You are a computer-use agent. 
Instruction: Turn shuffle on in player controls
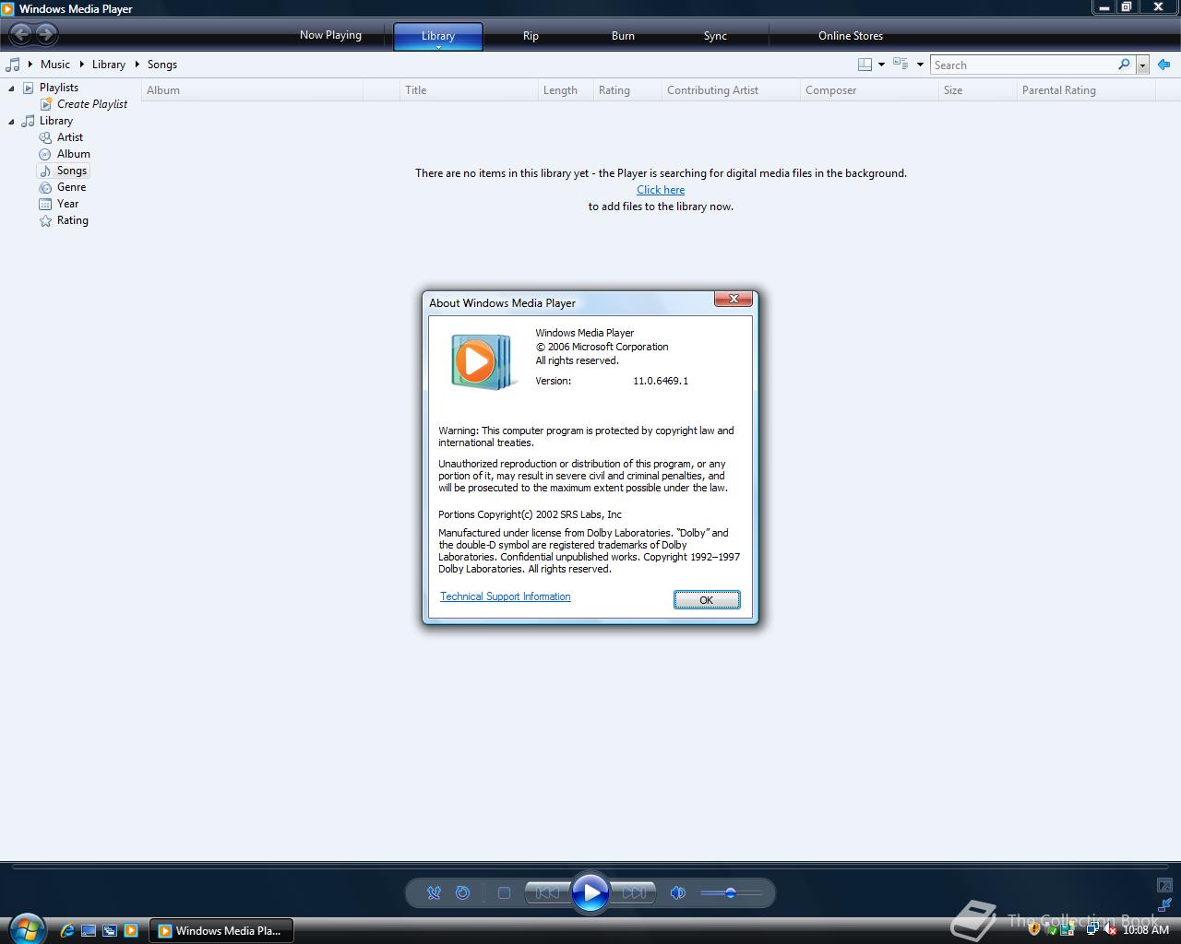(x=434, y=892)
